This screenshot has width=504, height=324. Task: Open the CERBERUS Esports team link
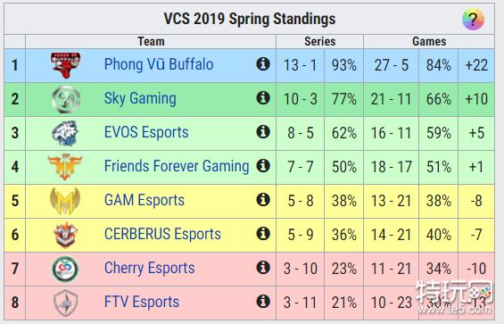162,234
